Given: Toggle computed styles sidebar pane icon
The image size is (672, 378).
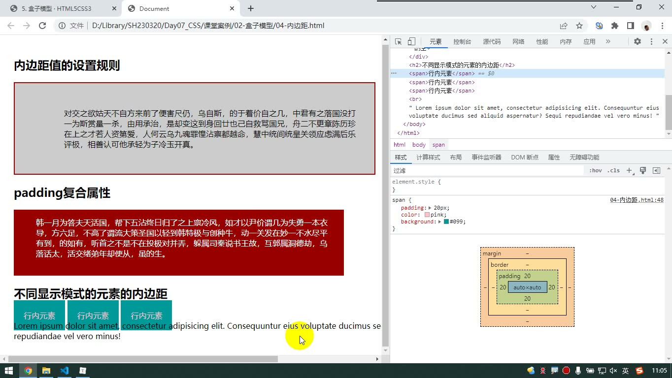Looking at the screenshot, I should 656,170.
